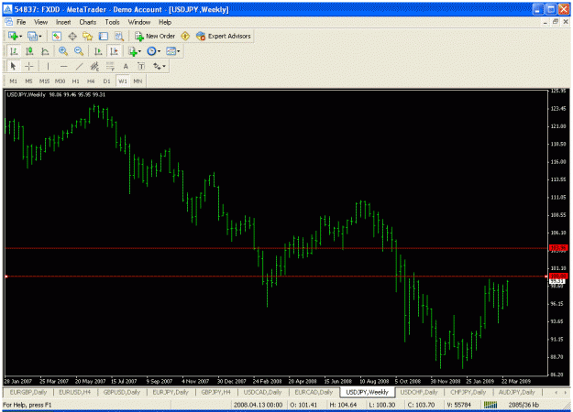Switch chart to Line Chart style
The width and height of the screenshot is (573, 412).
click(45, 51)
